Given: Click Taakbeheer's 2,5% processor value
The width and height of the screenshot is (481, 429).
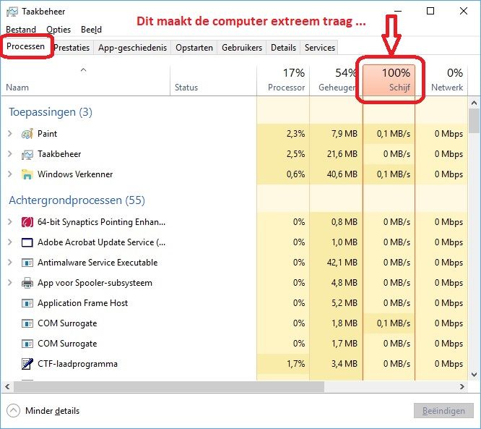Looking at the screenshot, I should [x=295, y=154].
